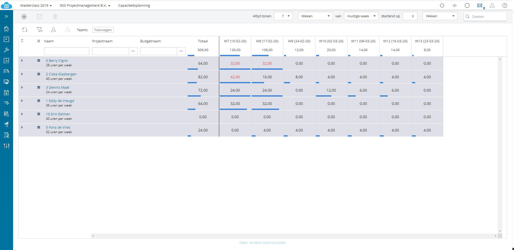Expand the Ciska Glasbergen row
Viewport: 514px width, 250px height.
click(22, 74)
